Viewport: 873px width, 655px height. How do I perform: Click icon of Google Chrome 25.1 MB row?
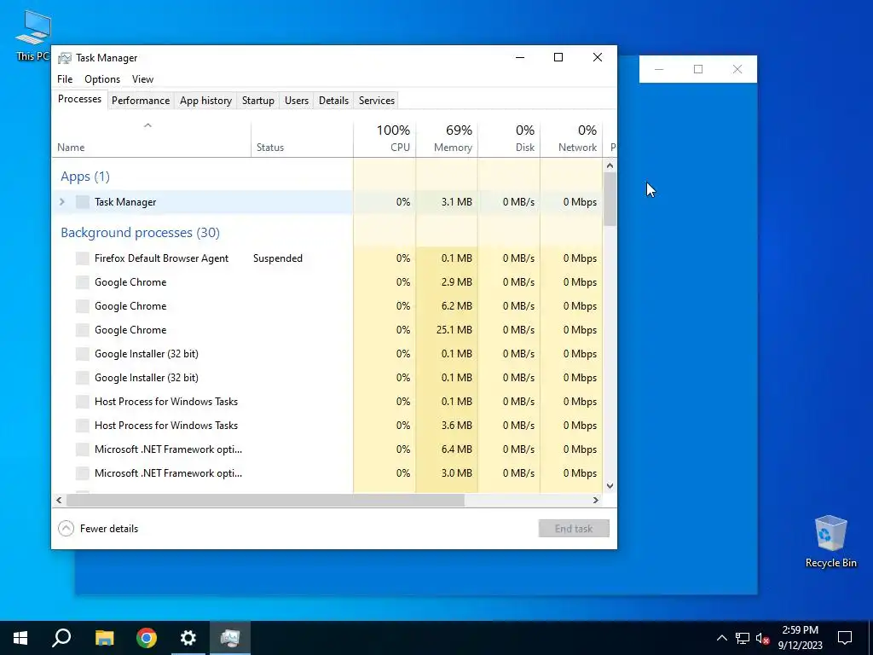83,330
